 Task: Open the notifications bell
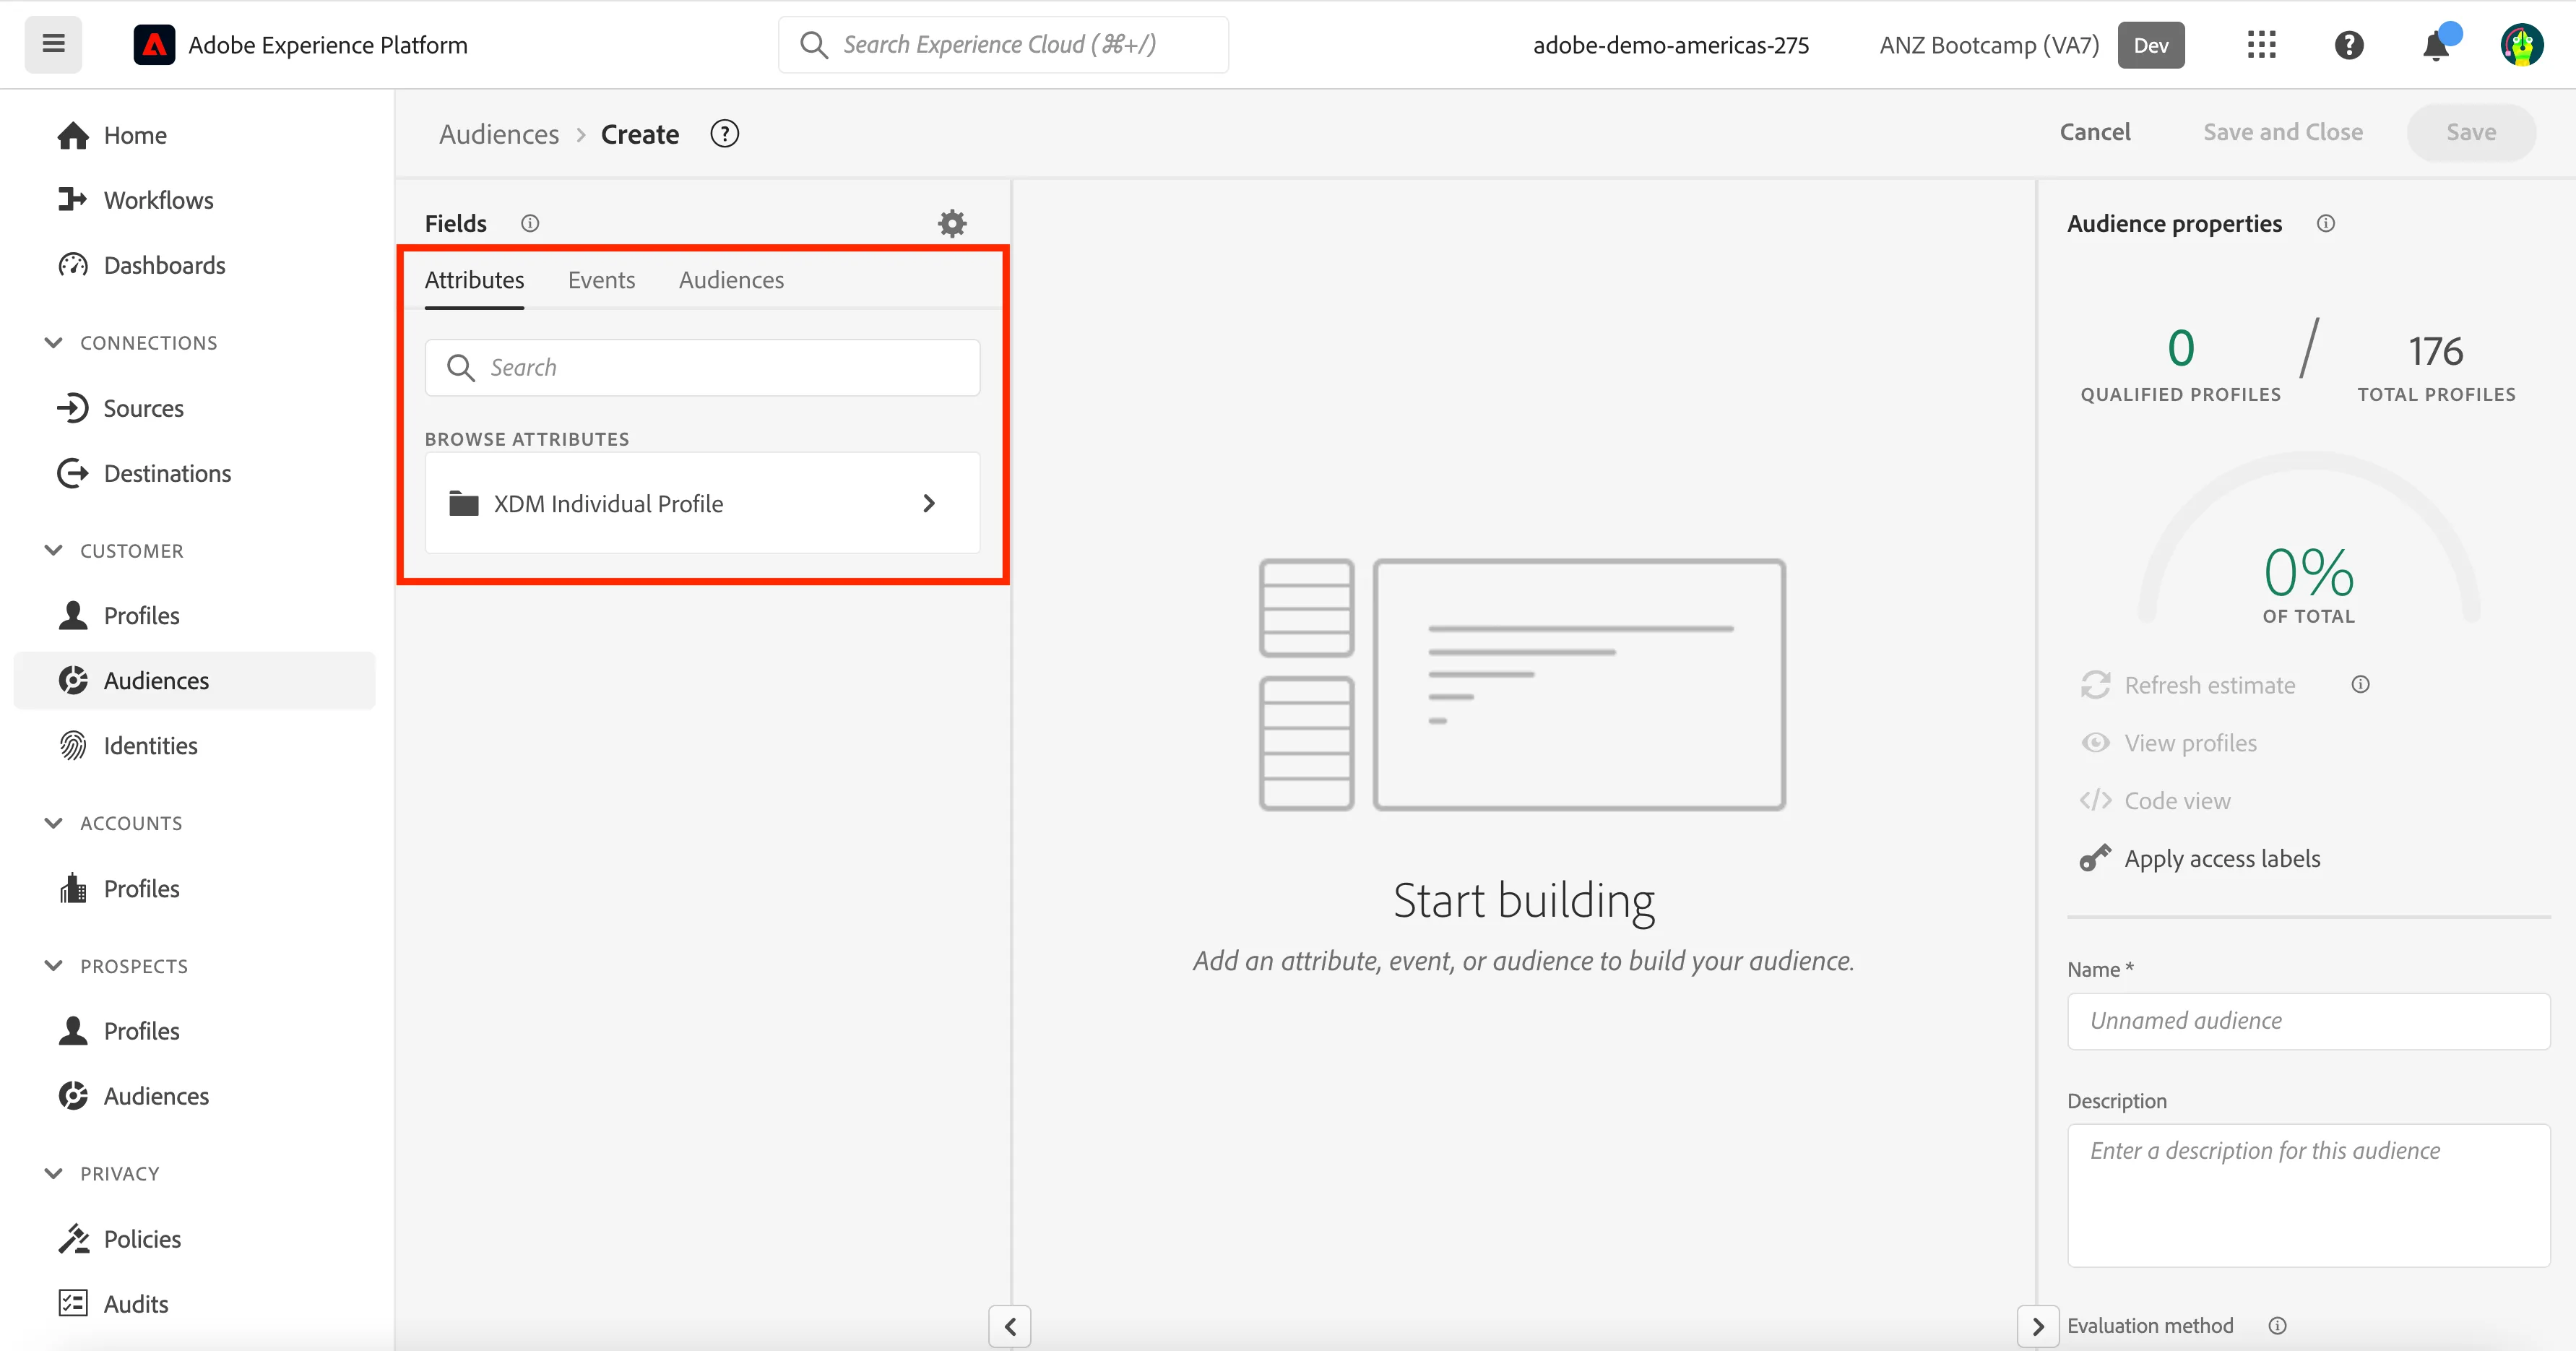click(x=2436, y=45)
